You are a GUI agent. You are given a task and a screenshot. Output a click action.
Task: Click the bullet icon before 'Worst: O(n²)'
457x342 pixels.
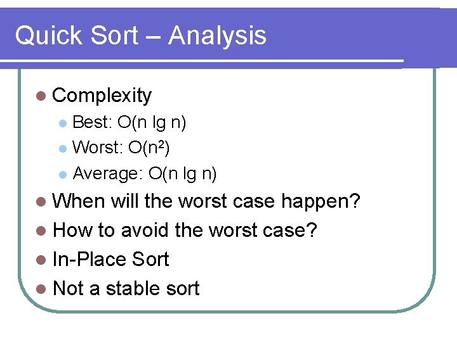62,149
